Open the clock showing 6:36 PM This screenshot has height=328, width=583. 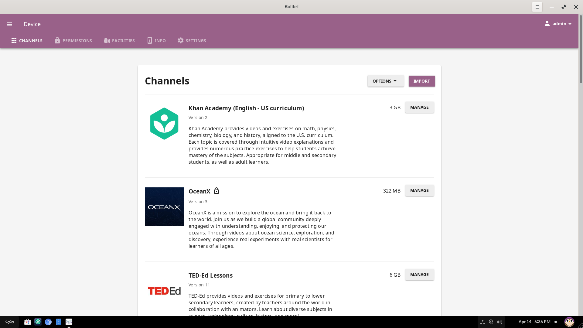click(x=534, y=322)
